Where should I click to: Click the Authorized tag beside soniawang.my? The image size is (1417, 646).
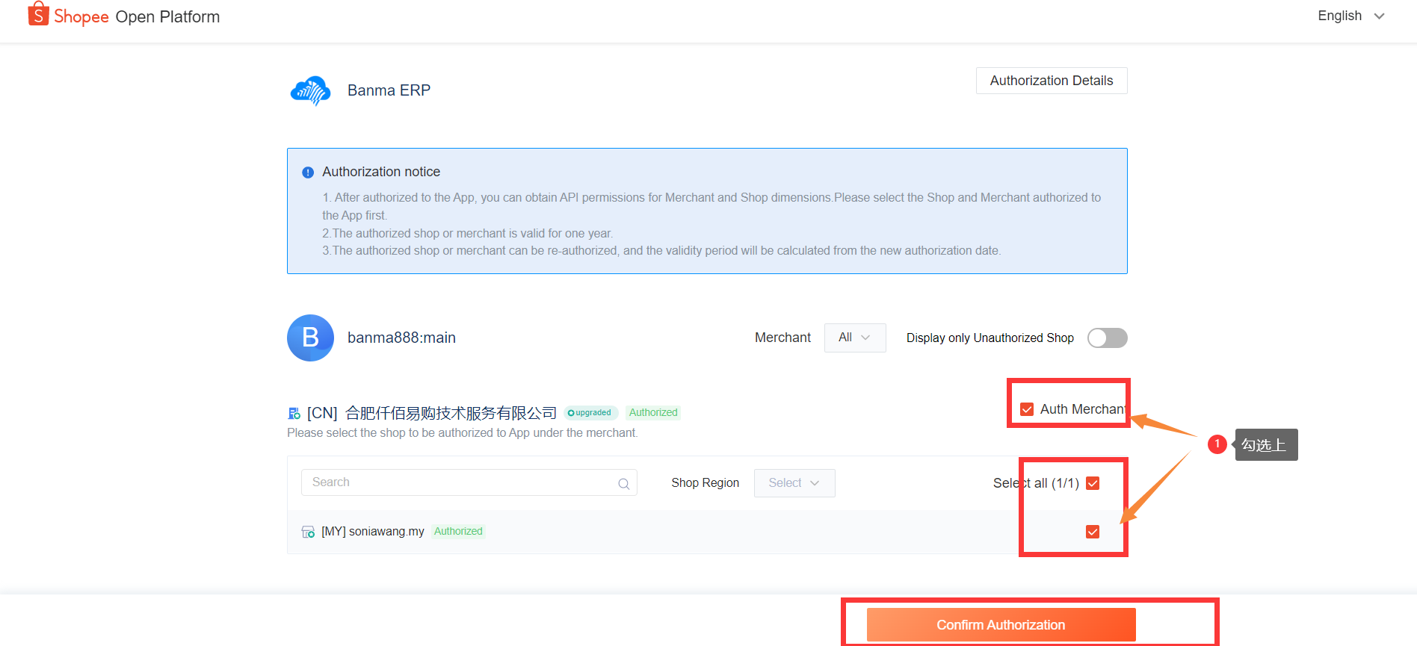coord(458,532)
